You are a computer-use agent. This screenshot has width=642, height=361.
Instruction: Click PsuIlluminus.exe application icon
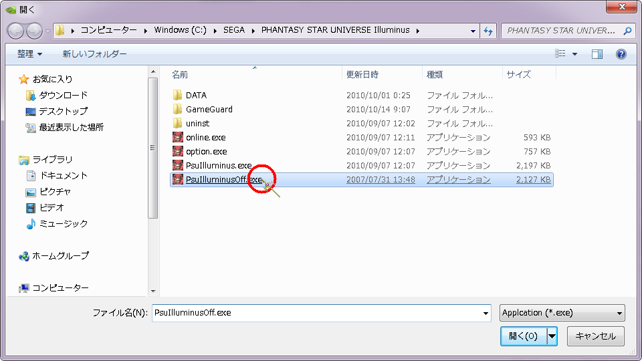(x=178, y=165)
